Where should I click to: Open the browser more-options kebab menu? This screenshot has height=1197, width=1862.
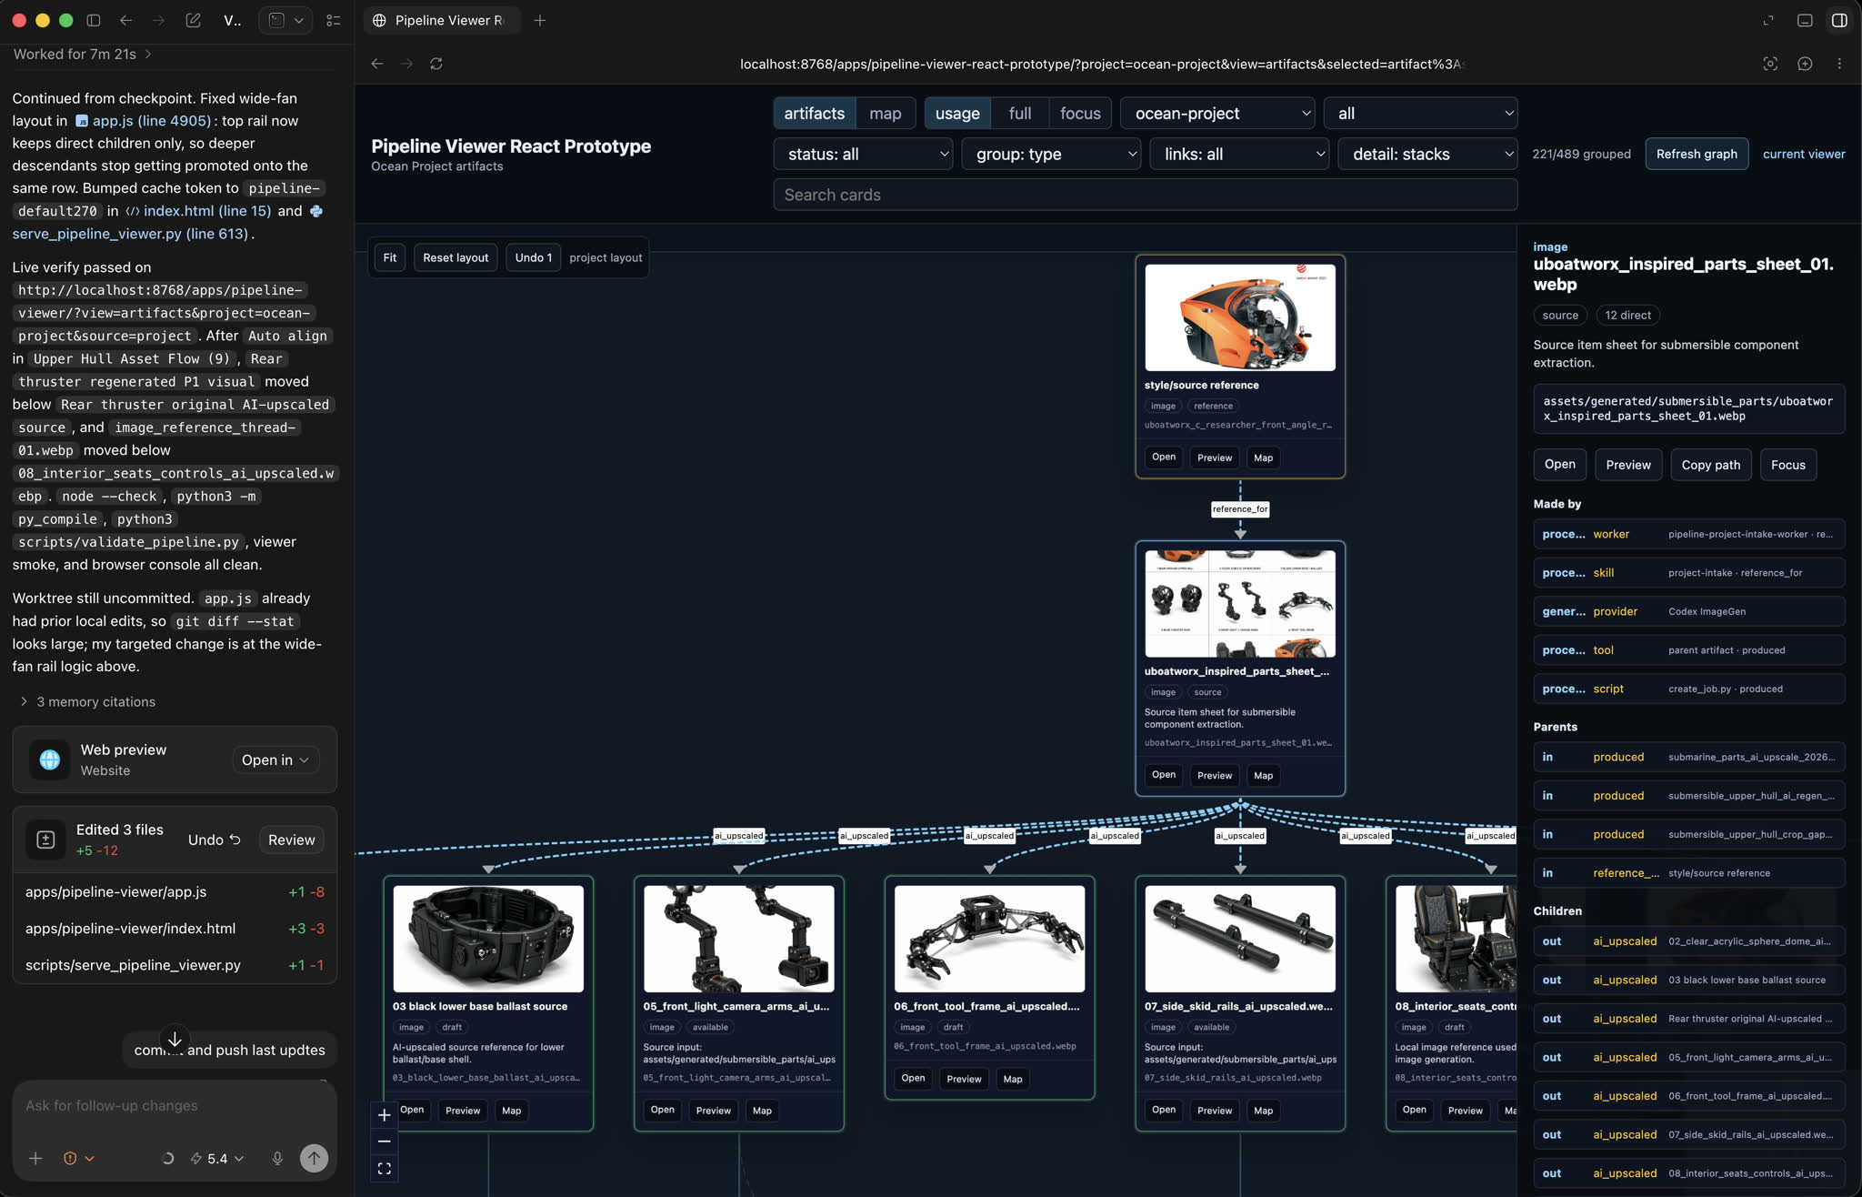point(1839,64)
